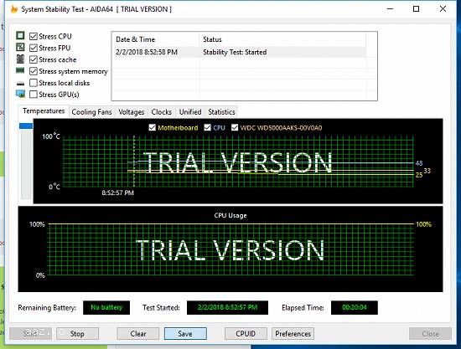461x349 pixels.
Task: Open Preferences dialog
Action: (293, 334)
